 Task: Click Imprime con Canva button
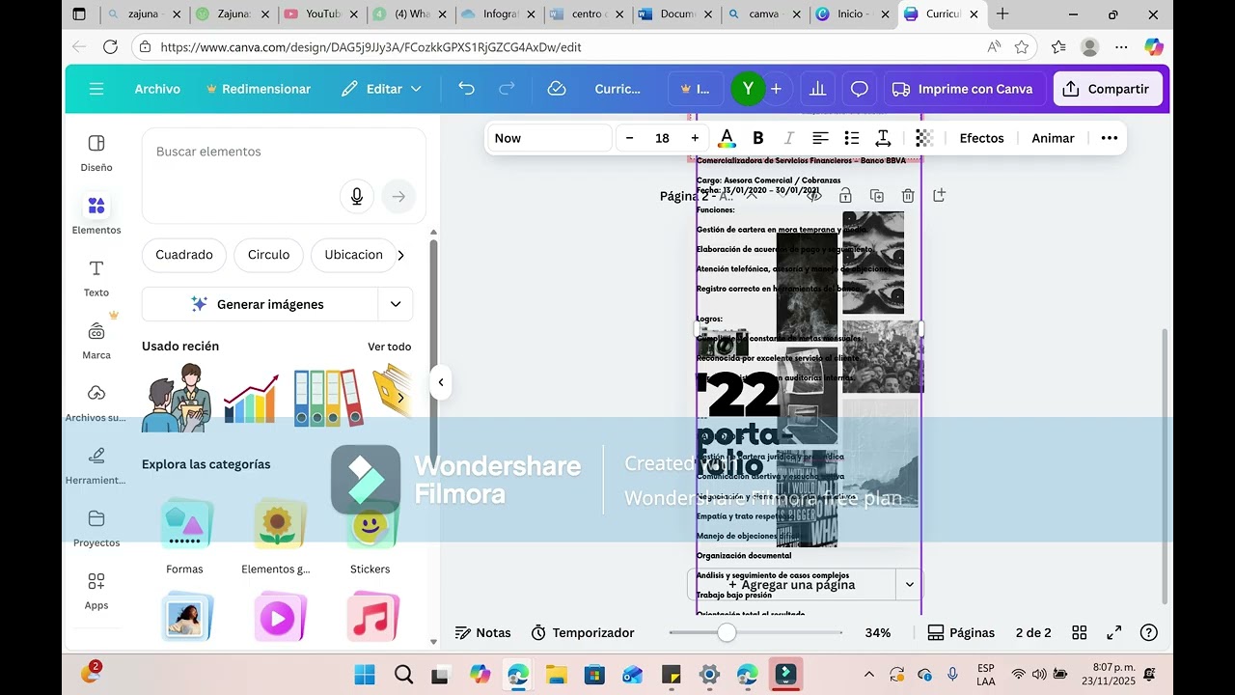tap(963, 89)
